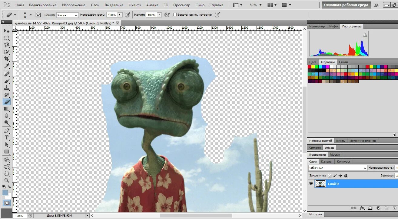The height and width of the screenshot is (219, 398).
Task: Select the Lasso tool
Action: tap(7, 45)
